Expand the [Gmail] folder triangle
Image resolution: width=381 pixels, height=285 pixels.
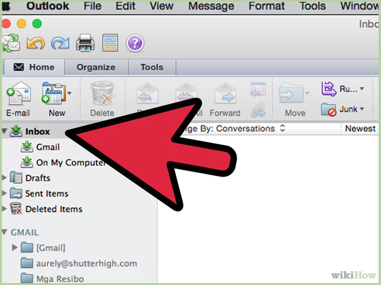(x=15, y=247)
